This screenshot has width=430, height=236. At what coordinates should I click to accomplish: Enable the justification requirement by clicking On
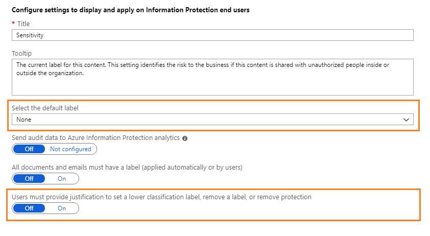coord(62,208)
